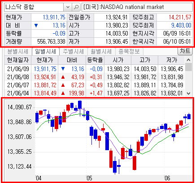Select the 21/06/04 date row
The height and width of the screenshot is (183, 195).
click(95, 93)
